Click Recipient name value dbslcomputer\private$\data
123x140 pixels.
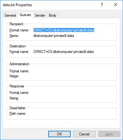(54, 36)
